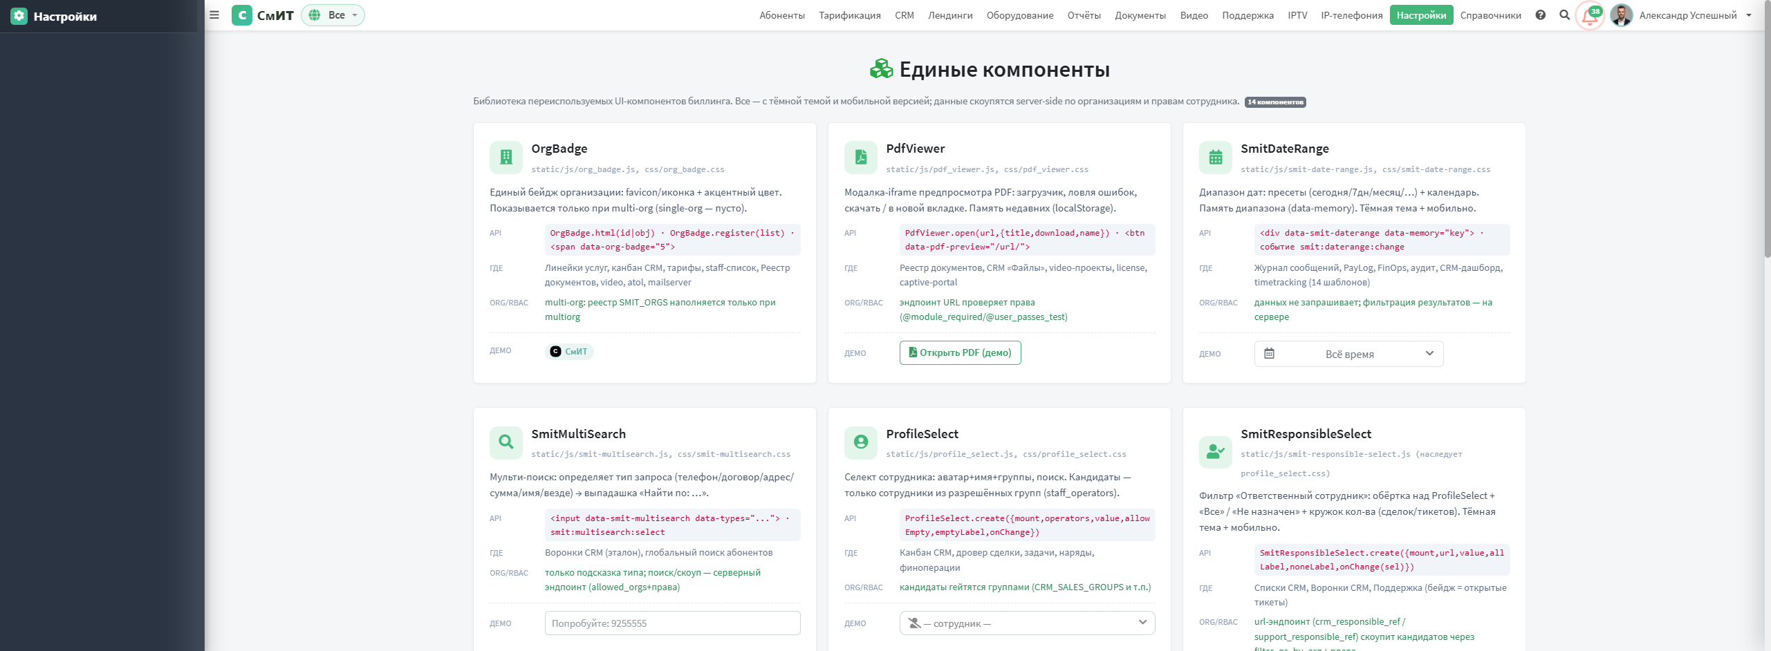Image resolution: width=1771 pixels, height=651 pixels.
Task: Open the Справочники menu
Action: [1490, 15]
